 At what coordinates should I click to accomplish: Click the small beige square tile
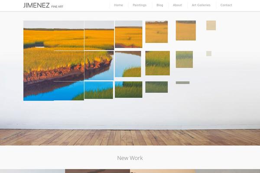click(211, 26)
